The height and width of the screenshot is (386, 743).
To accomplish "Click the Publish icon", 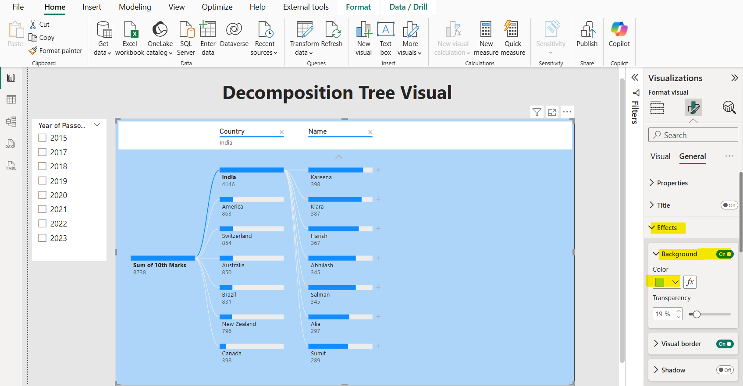I will pyautogui.click(x=587, y=30).
